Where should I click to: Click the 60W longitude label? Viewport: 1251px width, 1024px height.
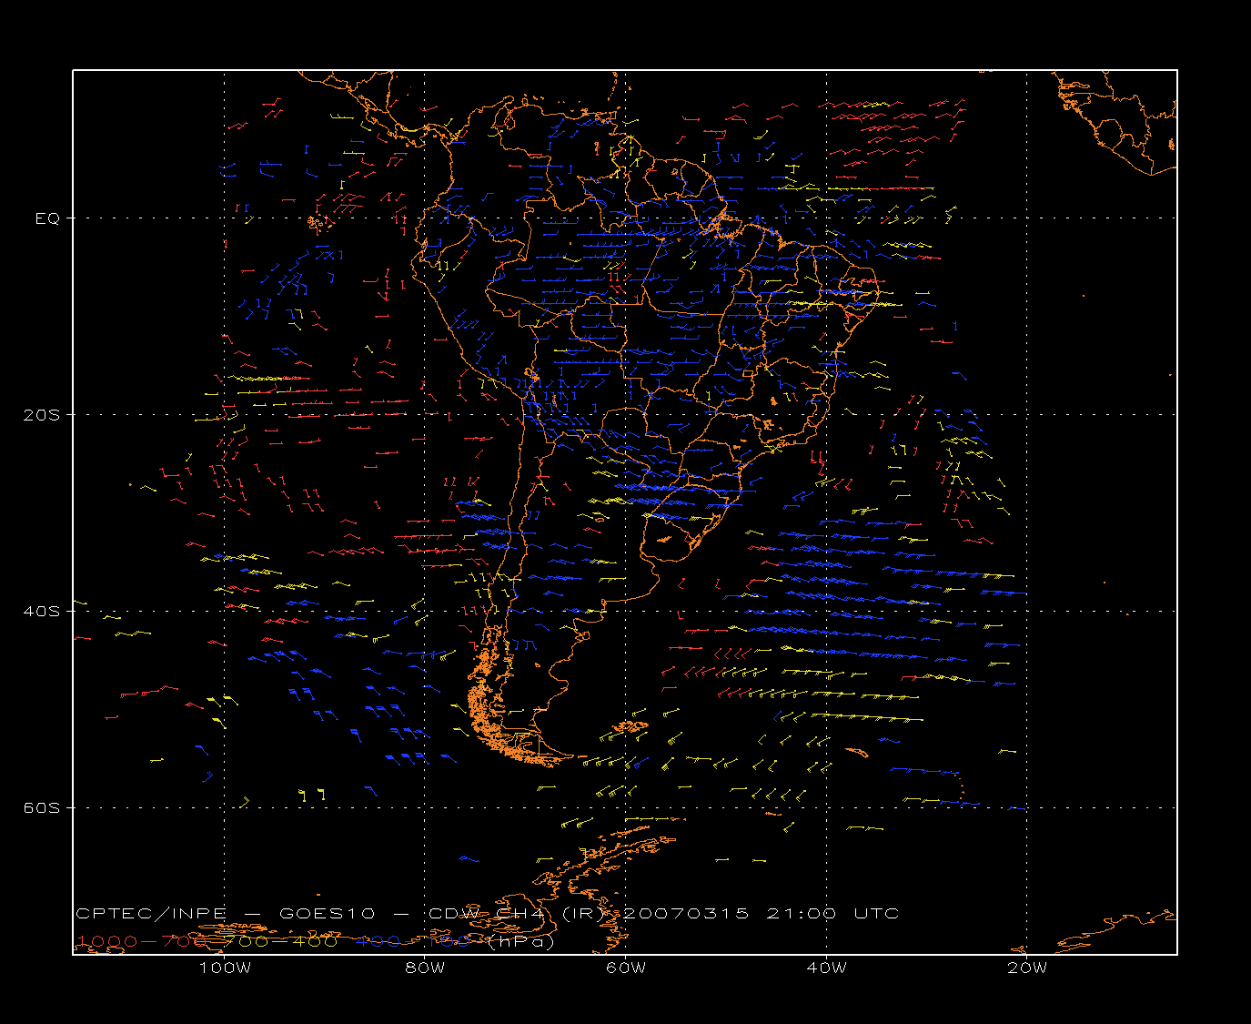tap(626, 968)
